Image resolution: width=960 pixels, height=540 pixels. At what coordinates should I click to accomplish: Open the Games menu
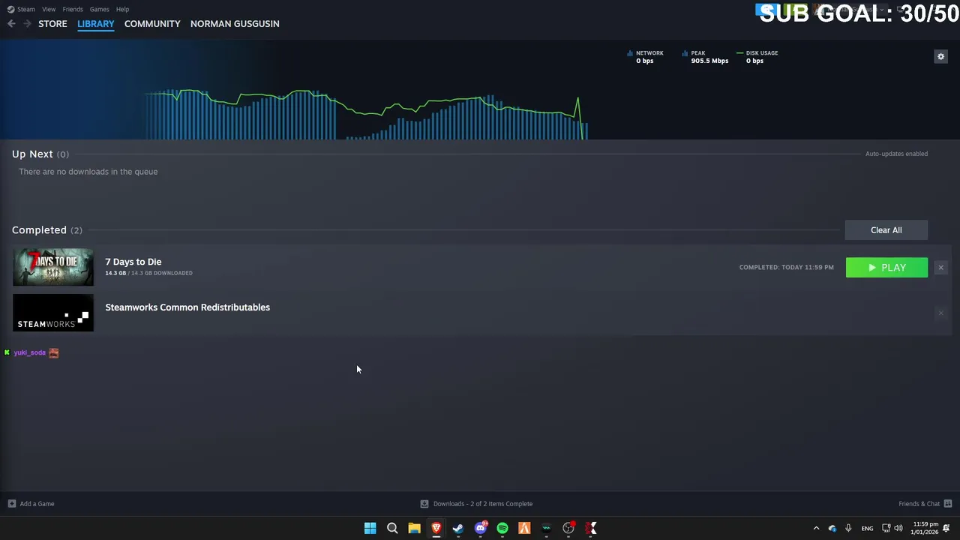[x=99, y=9]
